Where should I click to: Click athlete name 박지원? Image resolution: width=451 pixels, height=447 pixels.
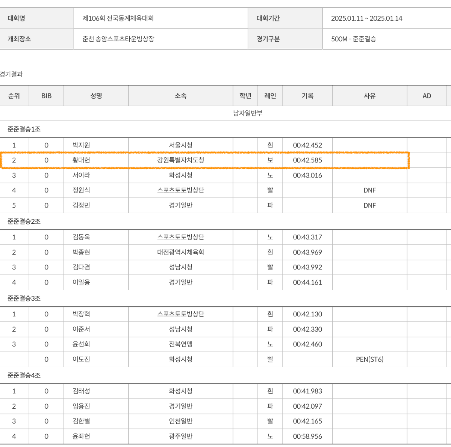click(x=81, y=145)
